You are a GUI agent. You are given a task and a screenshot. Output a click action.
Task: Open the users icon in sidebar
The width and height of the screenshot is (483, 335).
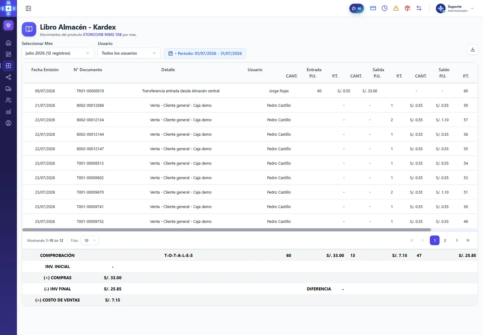point(8,100)
